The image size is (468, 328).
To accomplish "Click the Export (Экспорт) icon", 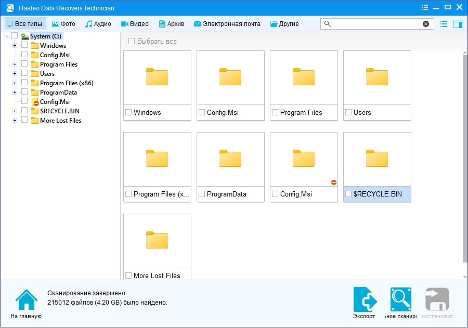I will click(364, 299).
